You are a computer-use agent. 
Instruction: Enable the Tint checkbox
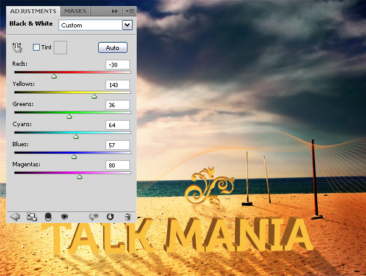click(36, 48)
